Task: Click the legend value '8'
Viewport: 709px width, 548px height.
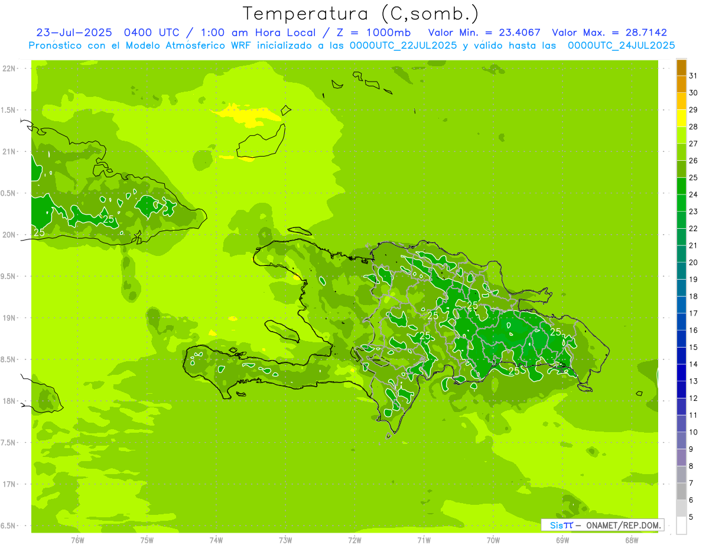Action: click(x=691, y=466)
